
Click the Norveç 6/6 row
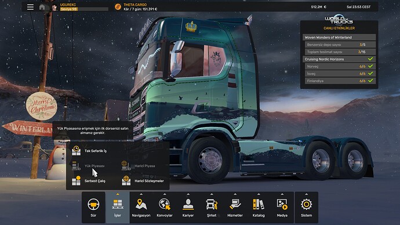pos(340,66)
